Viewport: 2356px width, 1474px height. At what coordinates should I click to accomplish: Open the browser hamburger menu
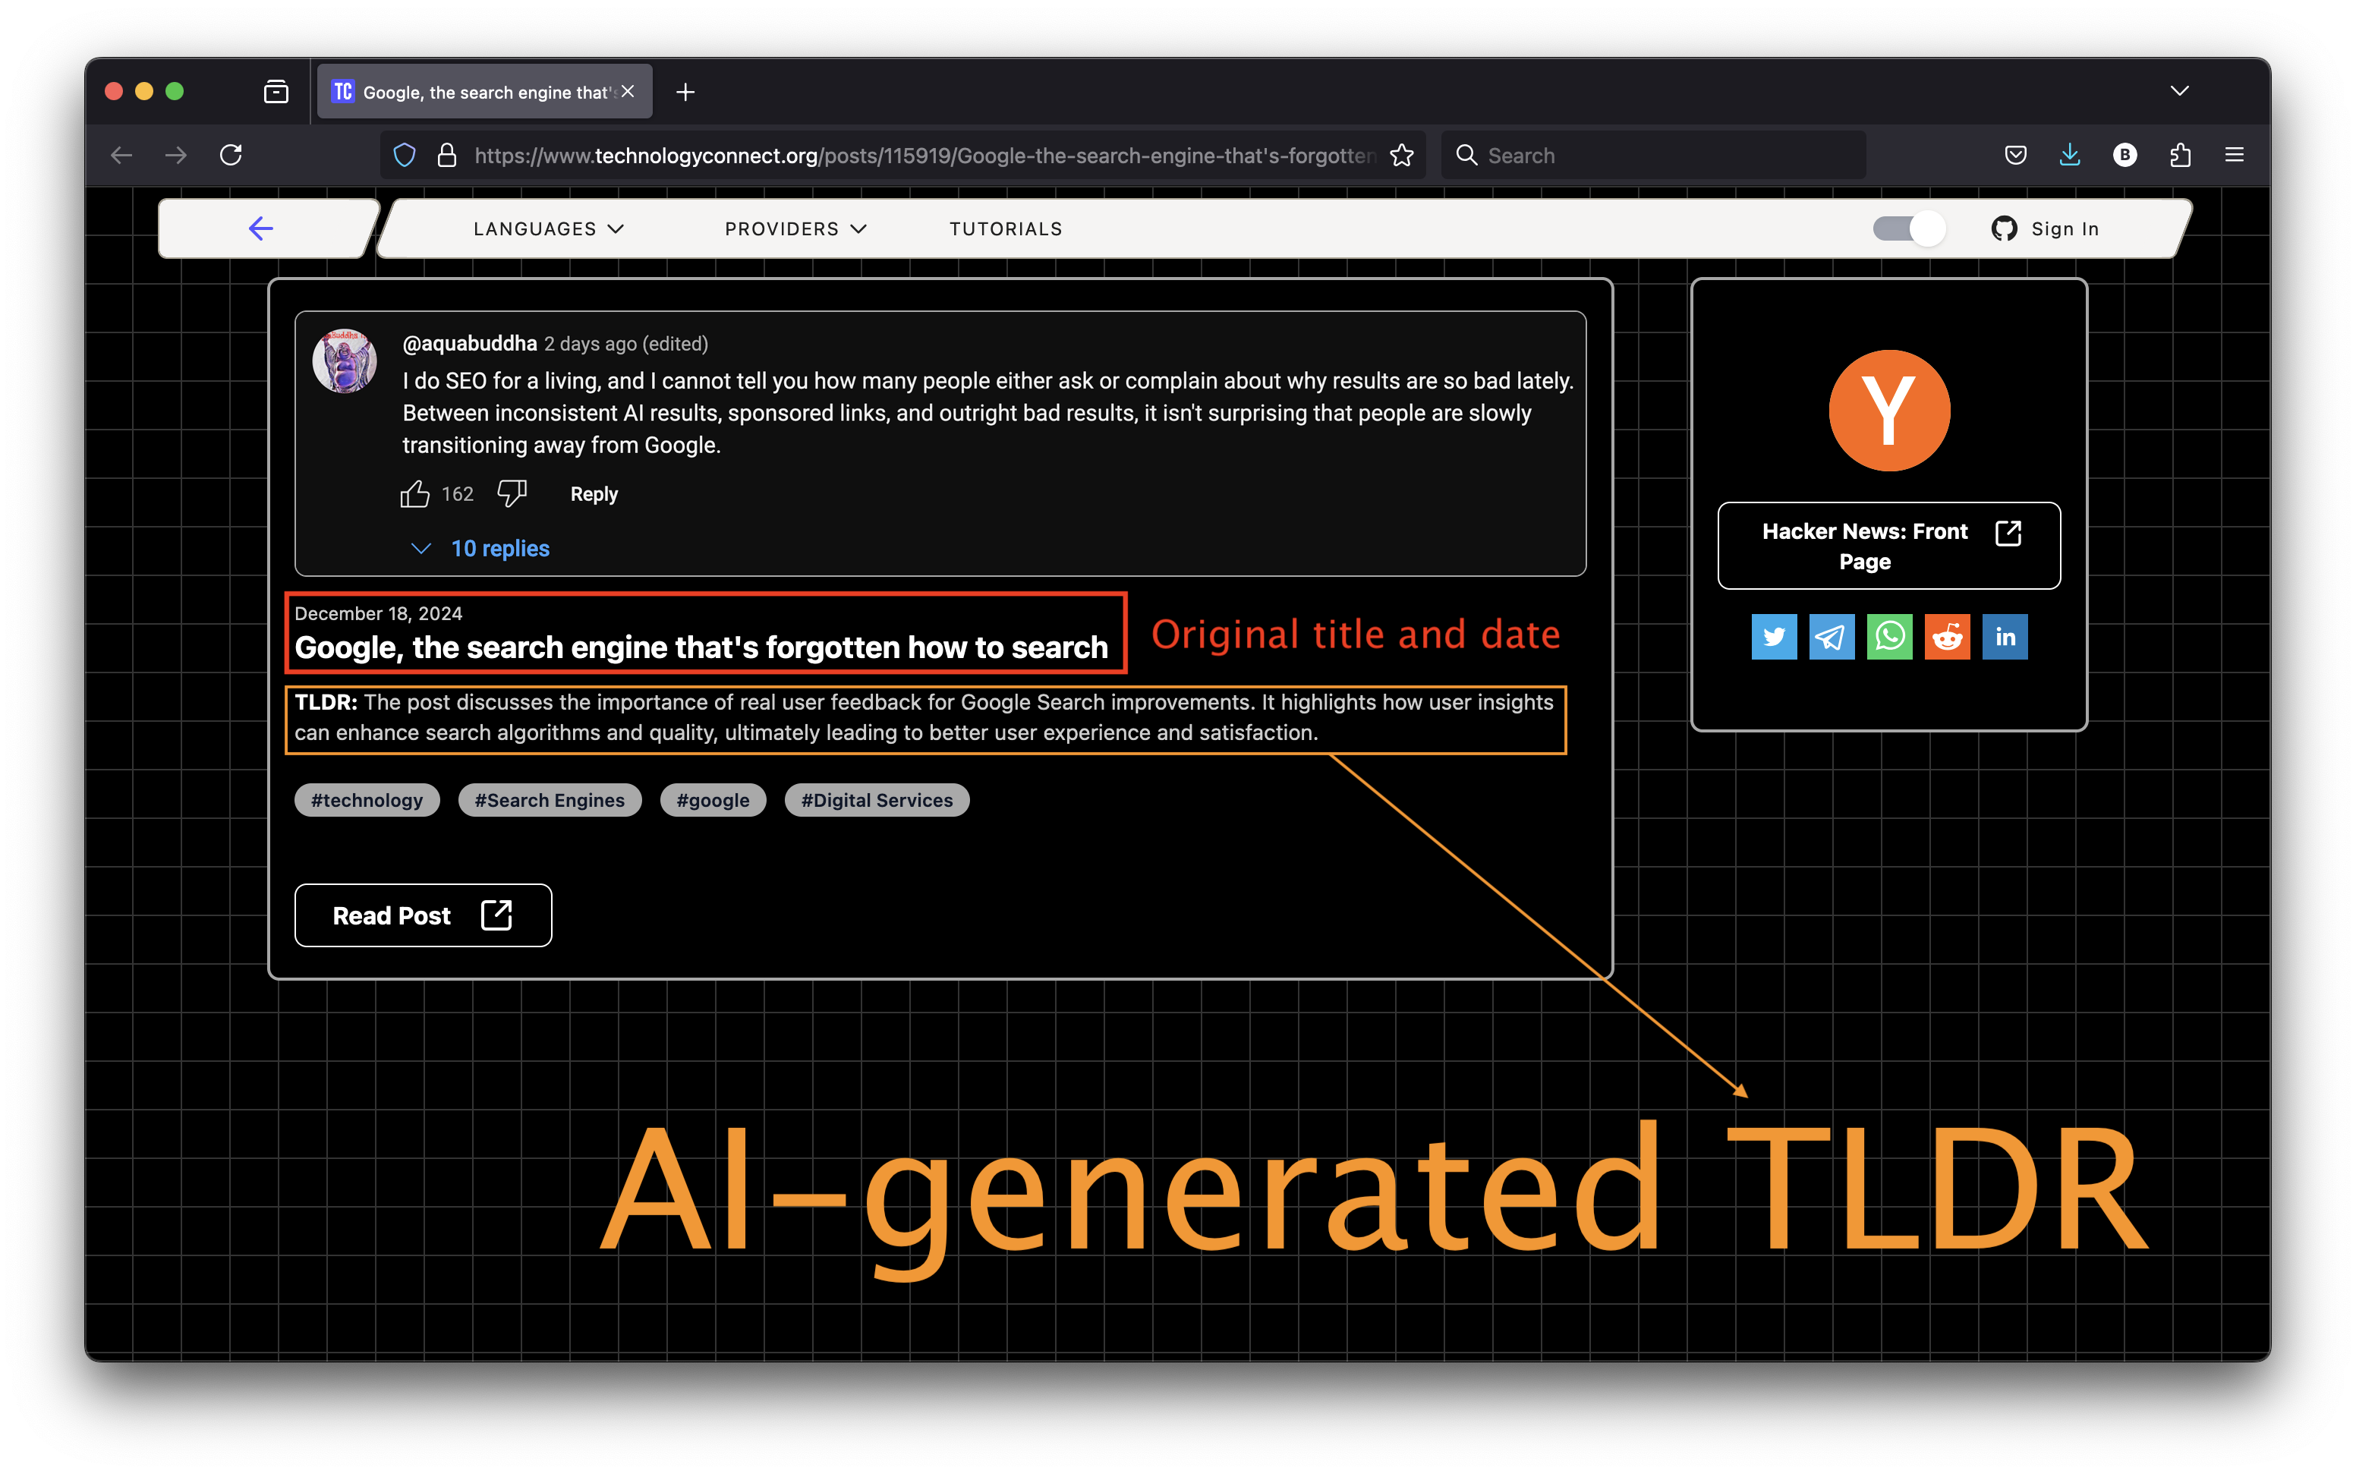point(2235,155)
